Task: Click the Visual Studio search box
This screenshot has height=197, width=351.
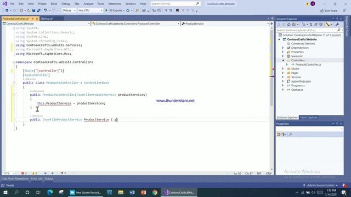Action: click(175, 4)
